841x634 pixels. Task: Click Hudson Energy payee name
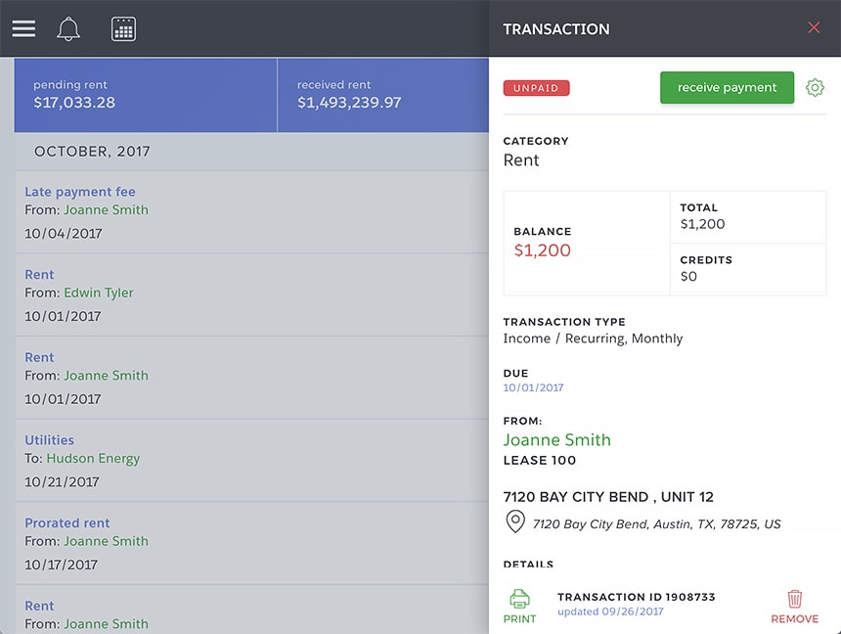(93, 459)
